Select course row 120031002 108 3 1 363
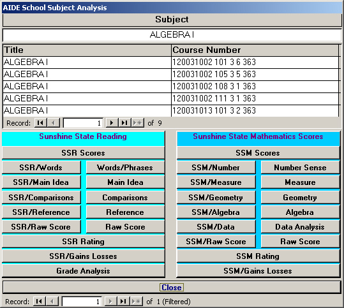Image resolution: width=344 pixels, height=308 pixels. [170, 86]
